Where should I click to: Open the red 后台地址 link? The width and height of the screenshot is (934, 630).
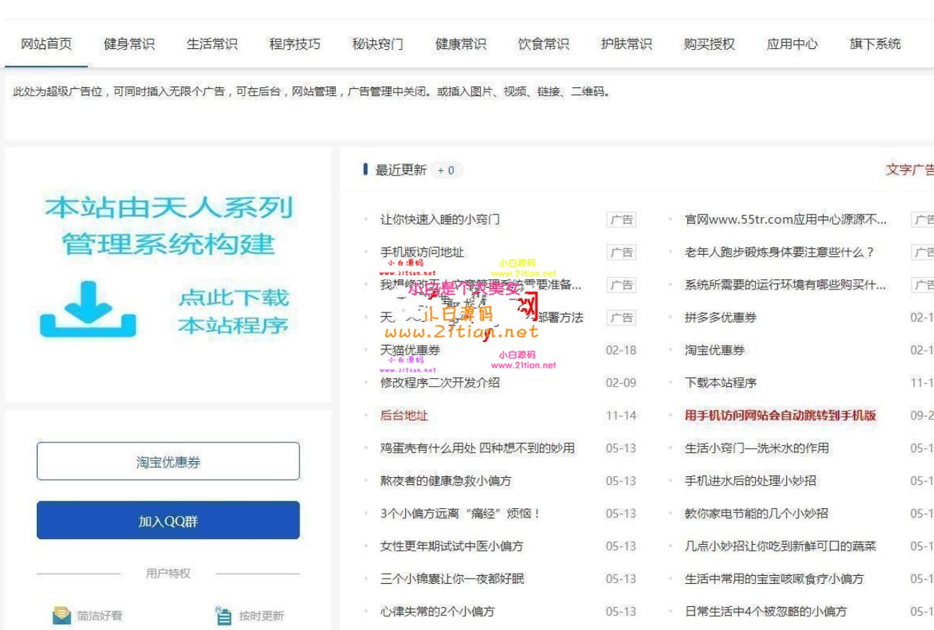coord(403,416)
